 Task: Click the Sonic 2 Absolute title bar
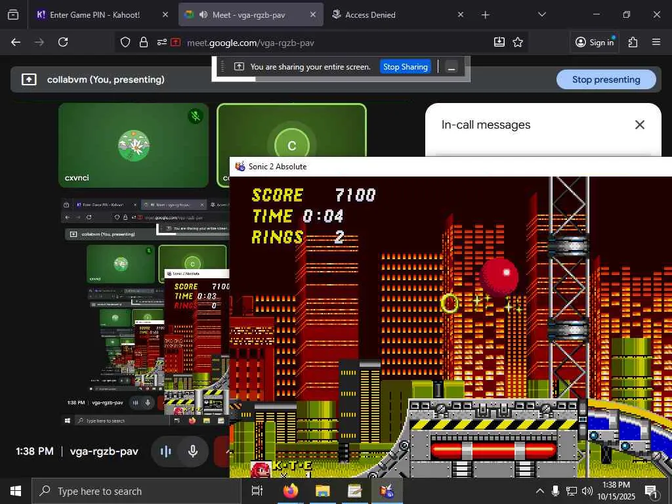click(451, 167)
